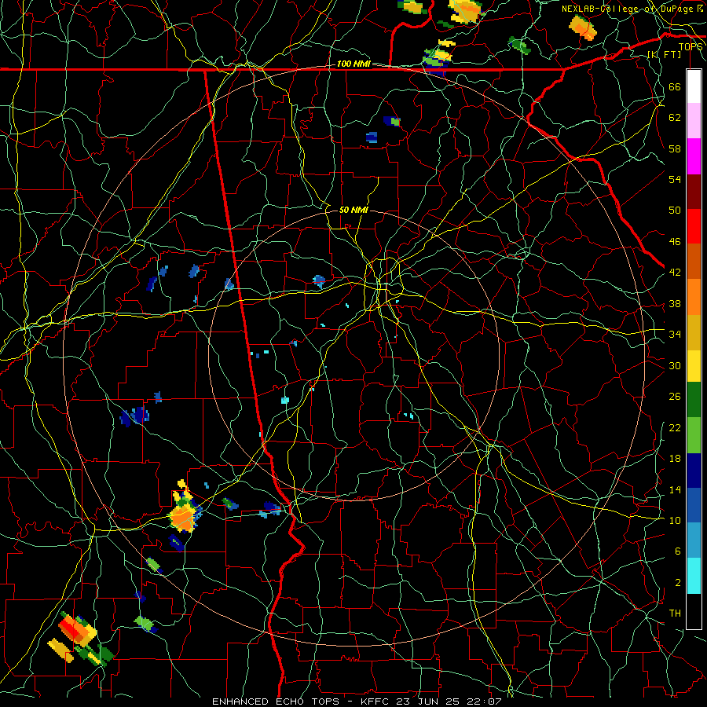Select the "38" scale value
707x707 pixels.
point(675,303)
